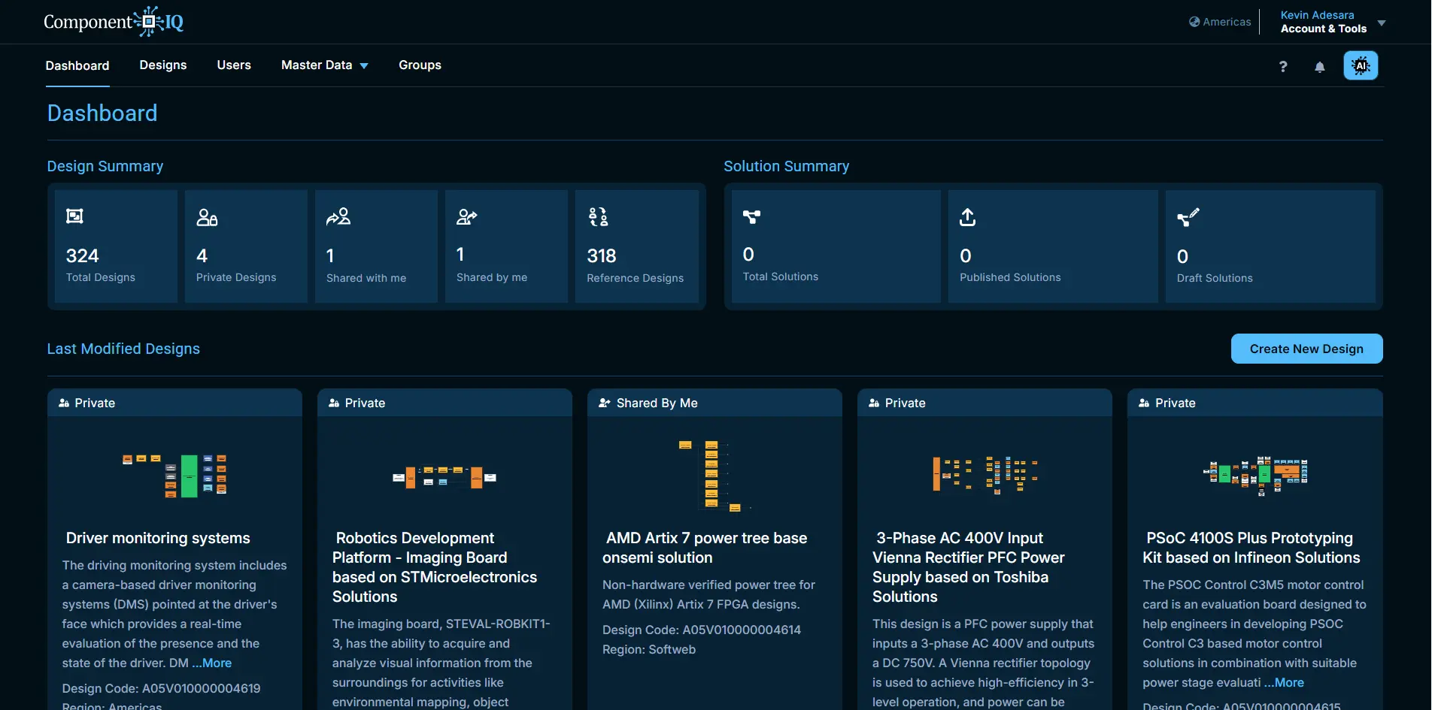Click the Total Solutions label

click(781, 276)
